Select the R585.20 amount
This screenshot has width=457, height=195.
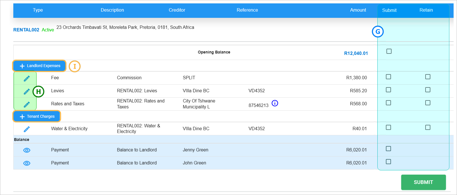point(358,91)
